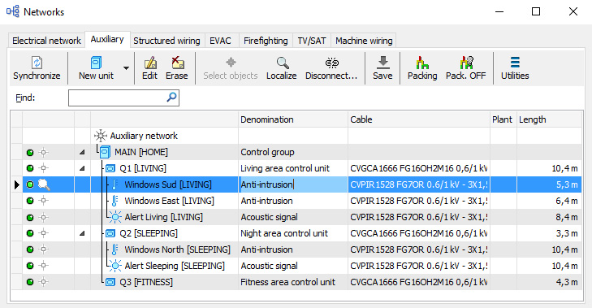Click the search magnifier in Find field
This screenshot has height=308, width=592.
click(x=171, y=98)
